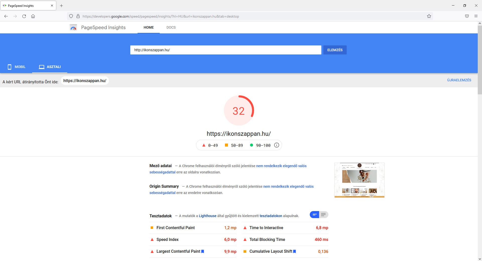Select the ASZTALI desktop tab
Image resolution: width=482 pixels, height=261 pixels.
coord(50,67)
